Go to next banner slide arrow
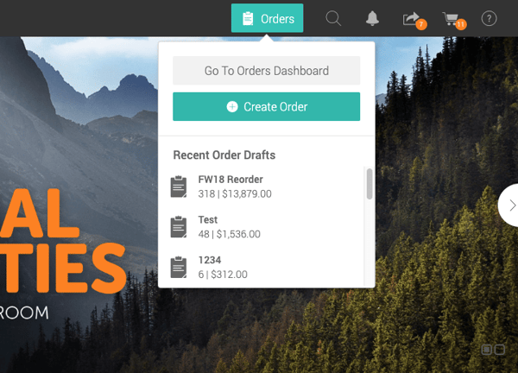The width and height of the screenshot is (518, 373). pos(510,205)
